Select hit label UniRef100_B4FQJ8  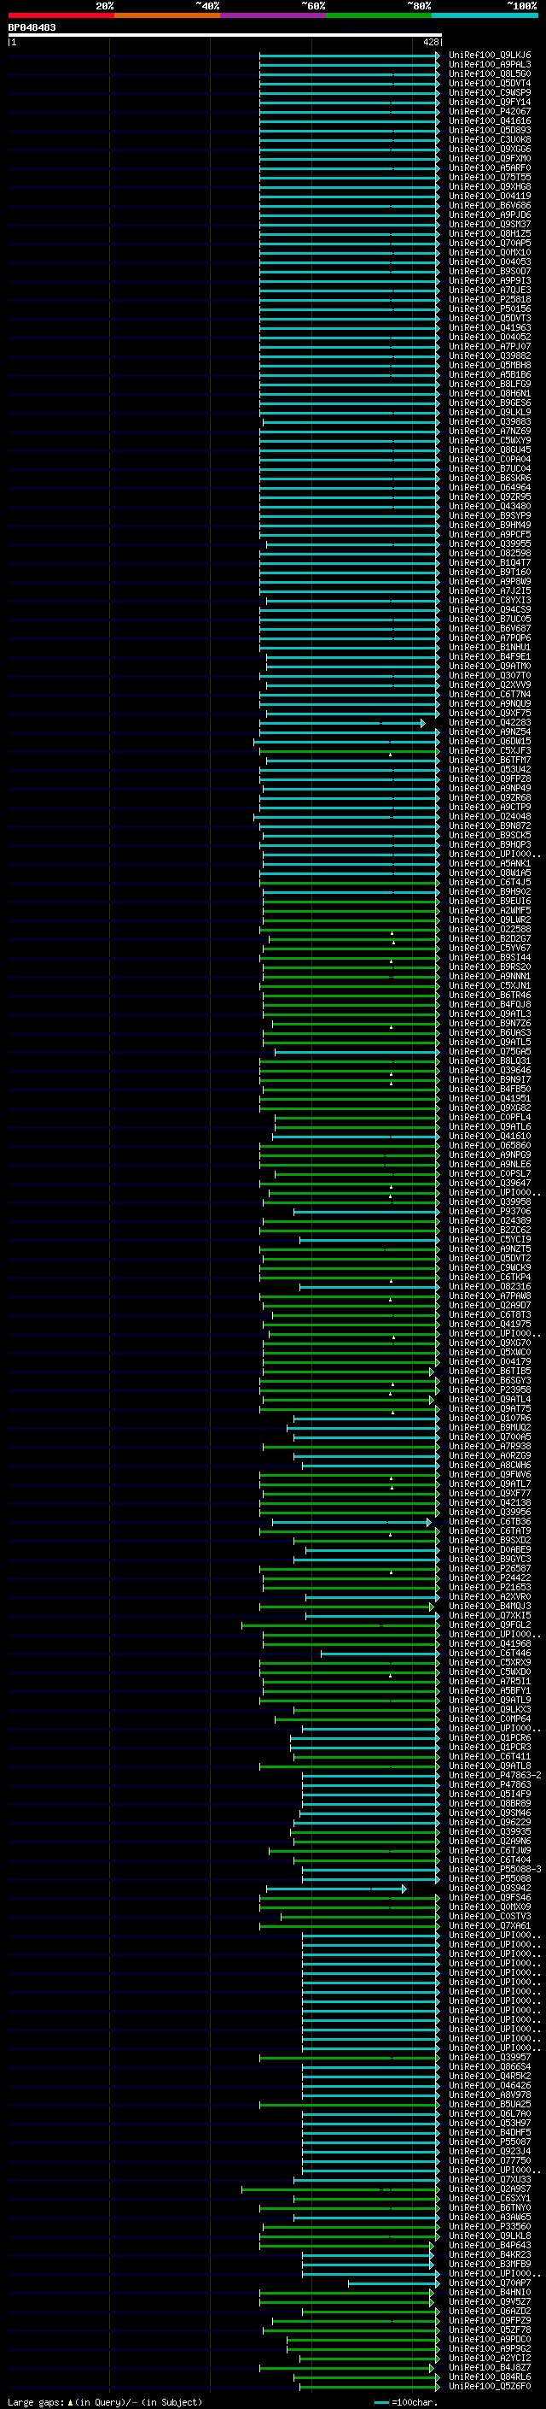(490, 1004)
